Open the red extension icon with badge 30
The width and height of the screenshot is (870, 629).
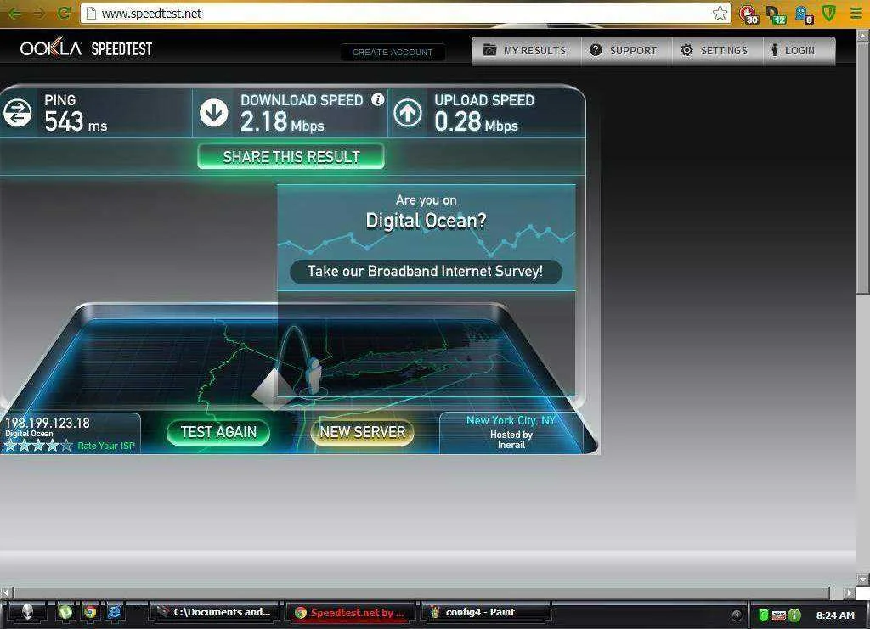[x=749, y=14]
